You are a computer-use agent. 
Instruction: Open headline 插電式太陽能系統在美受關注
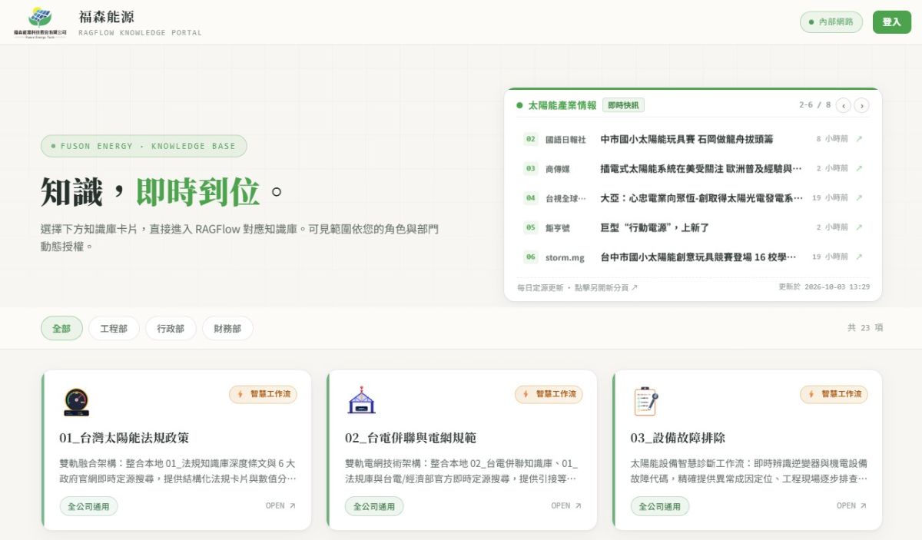click(x=701, y=168)
